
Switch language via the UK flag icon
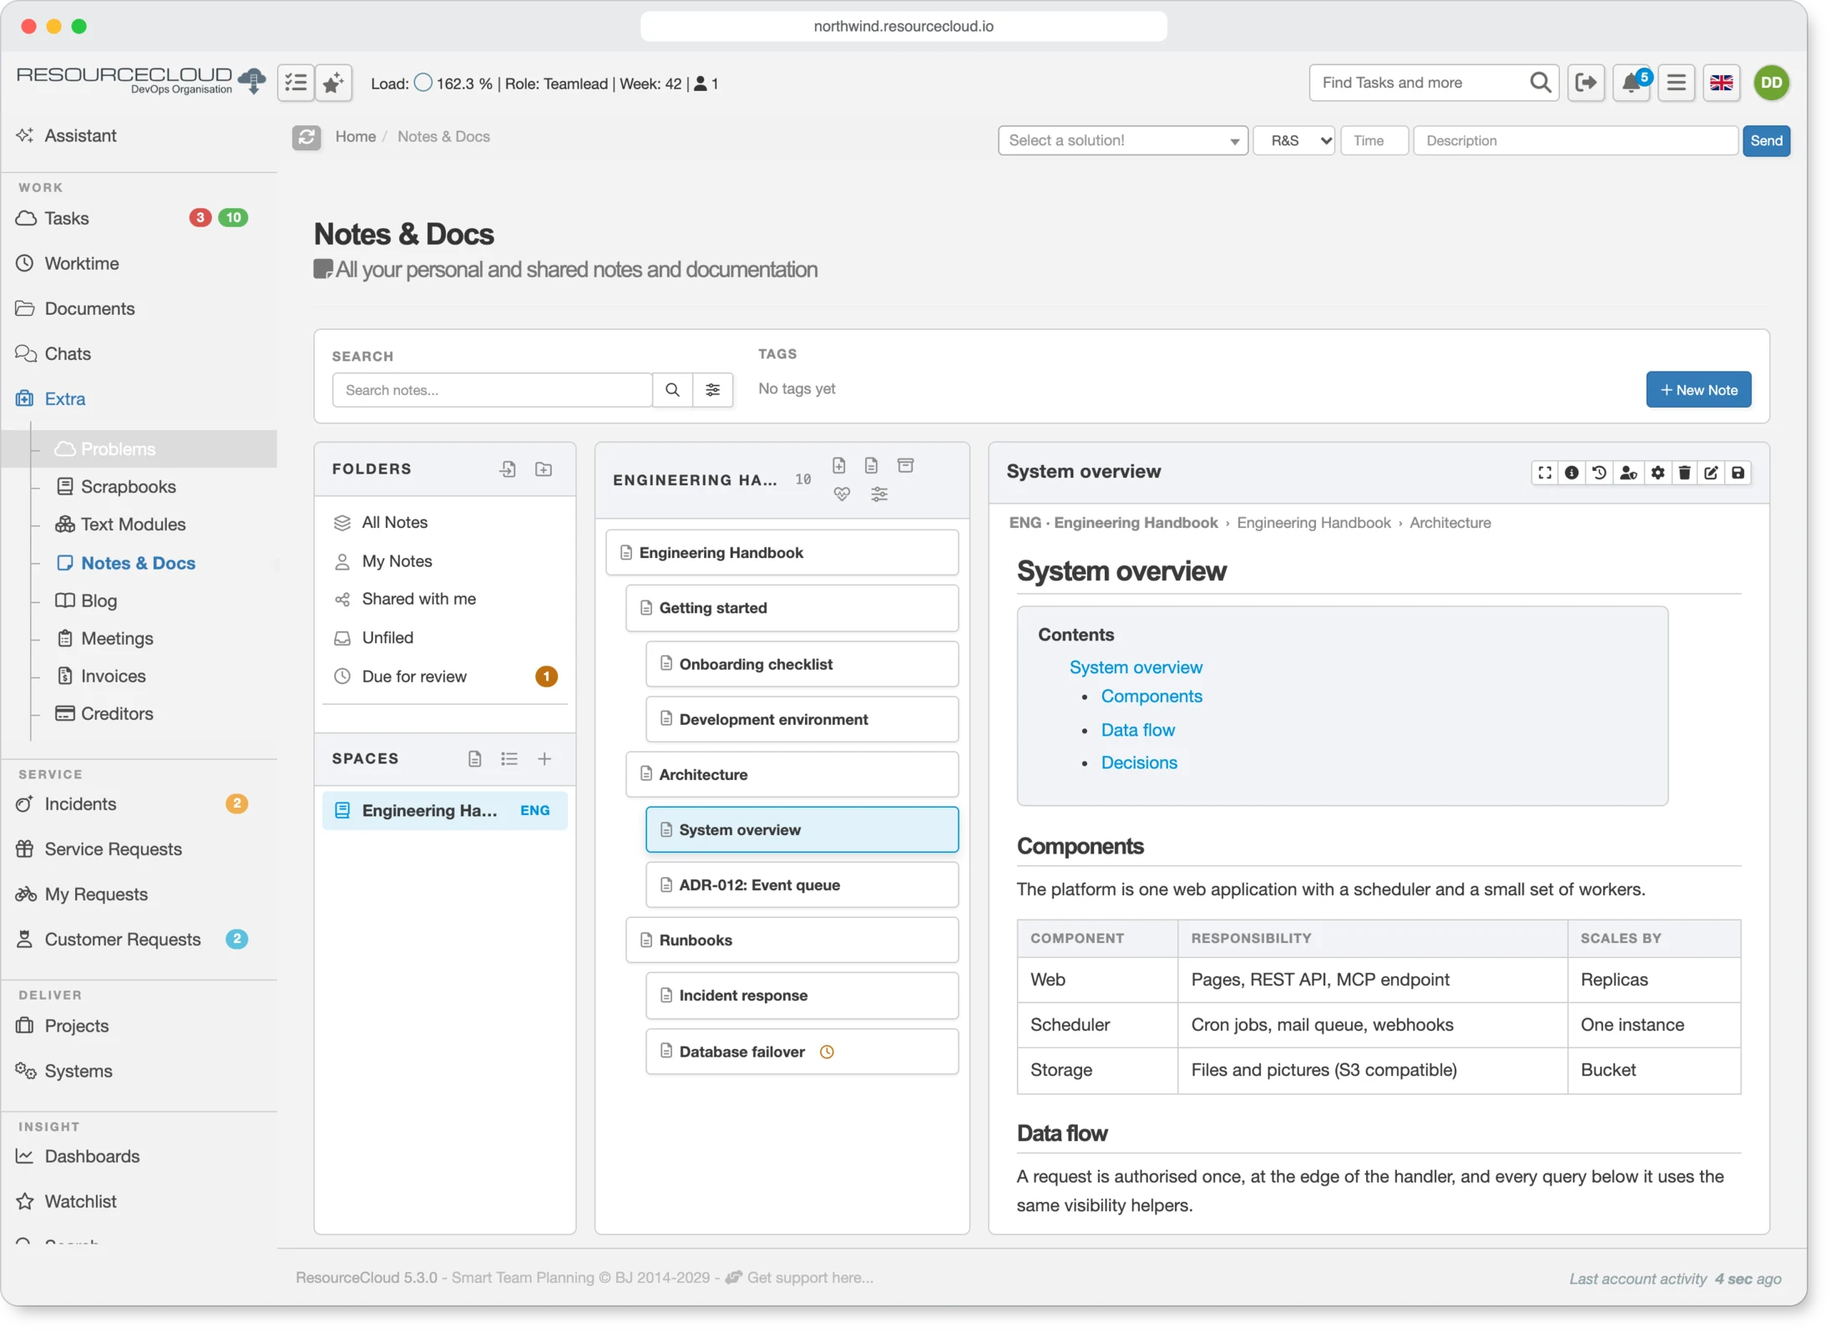tap(1722, 83)
